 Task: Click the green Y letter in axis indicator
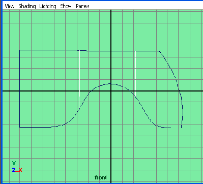coord(14,163)
